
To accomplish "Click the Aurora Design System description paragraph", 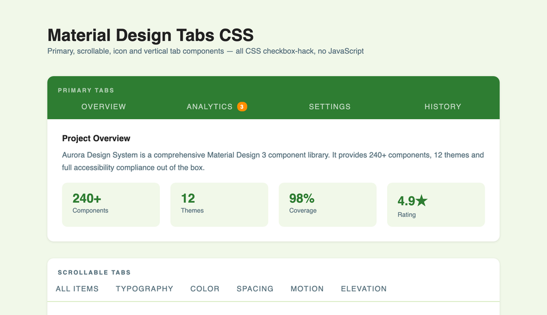I will pyautogui.click(x=273, y=161).
